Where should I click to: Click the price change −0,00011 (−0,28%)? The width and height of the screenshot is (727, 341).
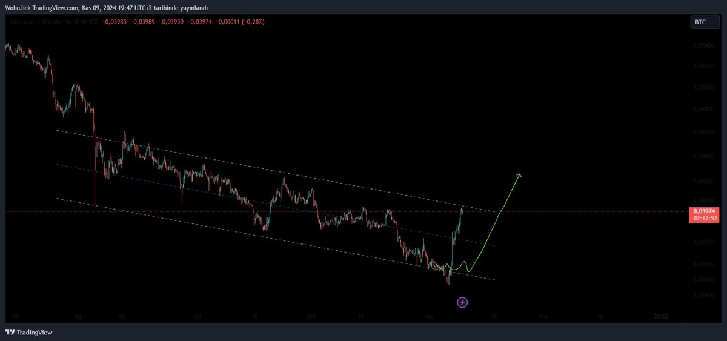tap(240, 22)
